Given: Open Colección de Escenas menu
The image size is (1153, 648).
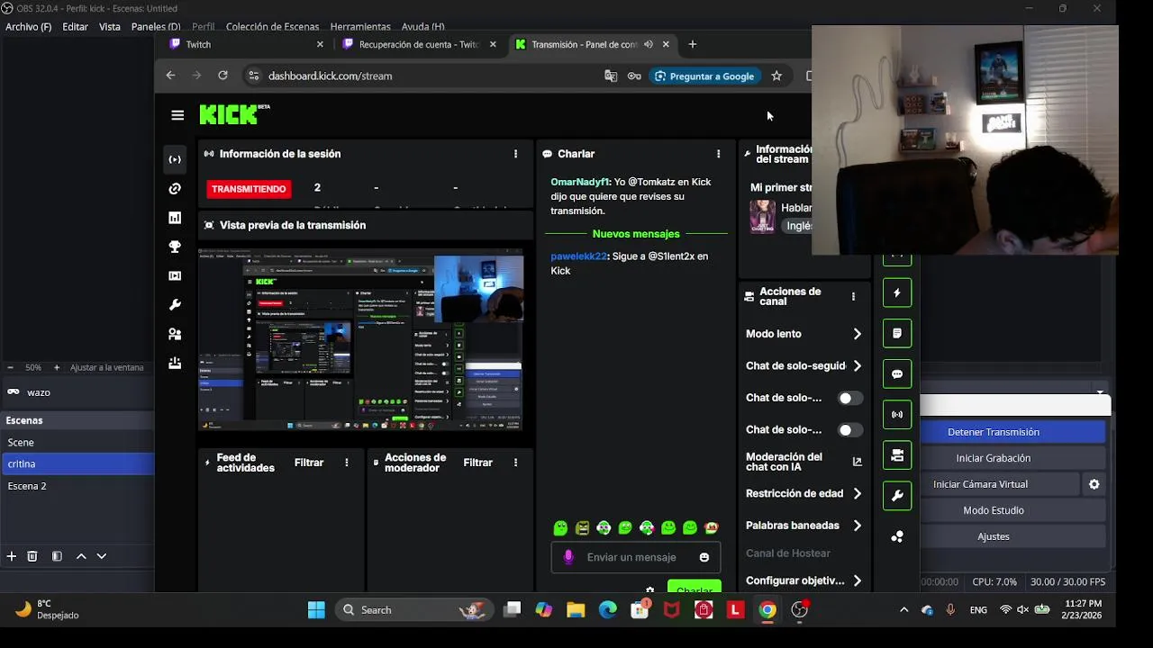Looking at the screenshot, I should click(273, 27).
